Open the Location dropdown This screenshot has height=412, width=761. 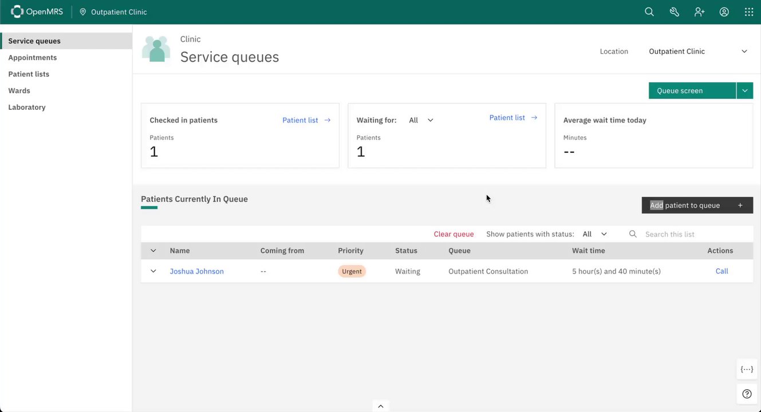pyautogui.click(x=697, y=51)
